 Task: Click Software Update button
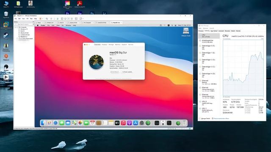point(127,72)
